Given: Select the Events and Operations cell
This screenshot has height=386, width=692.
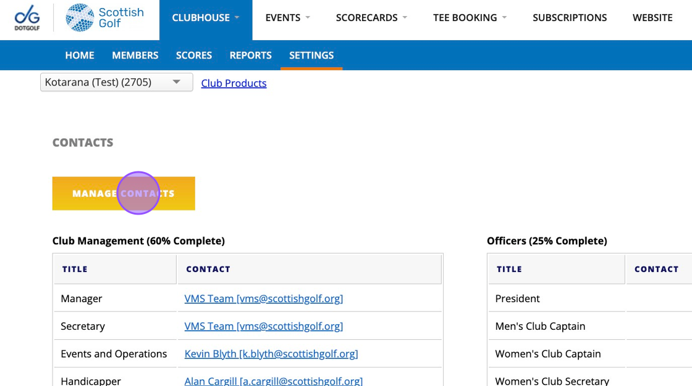Looking at the screenshot, I should point(114,354).
